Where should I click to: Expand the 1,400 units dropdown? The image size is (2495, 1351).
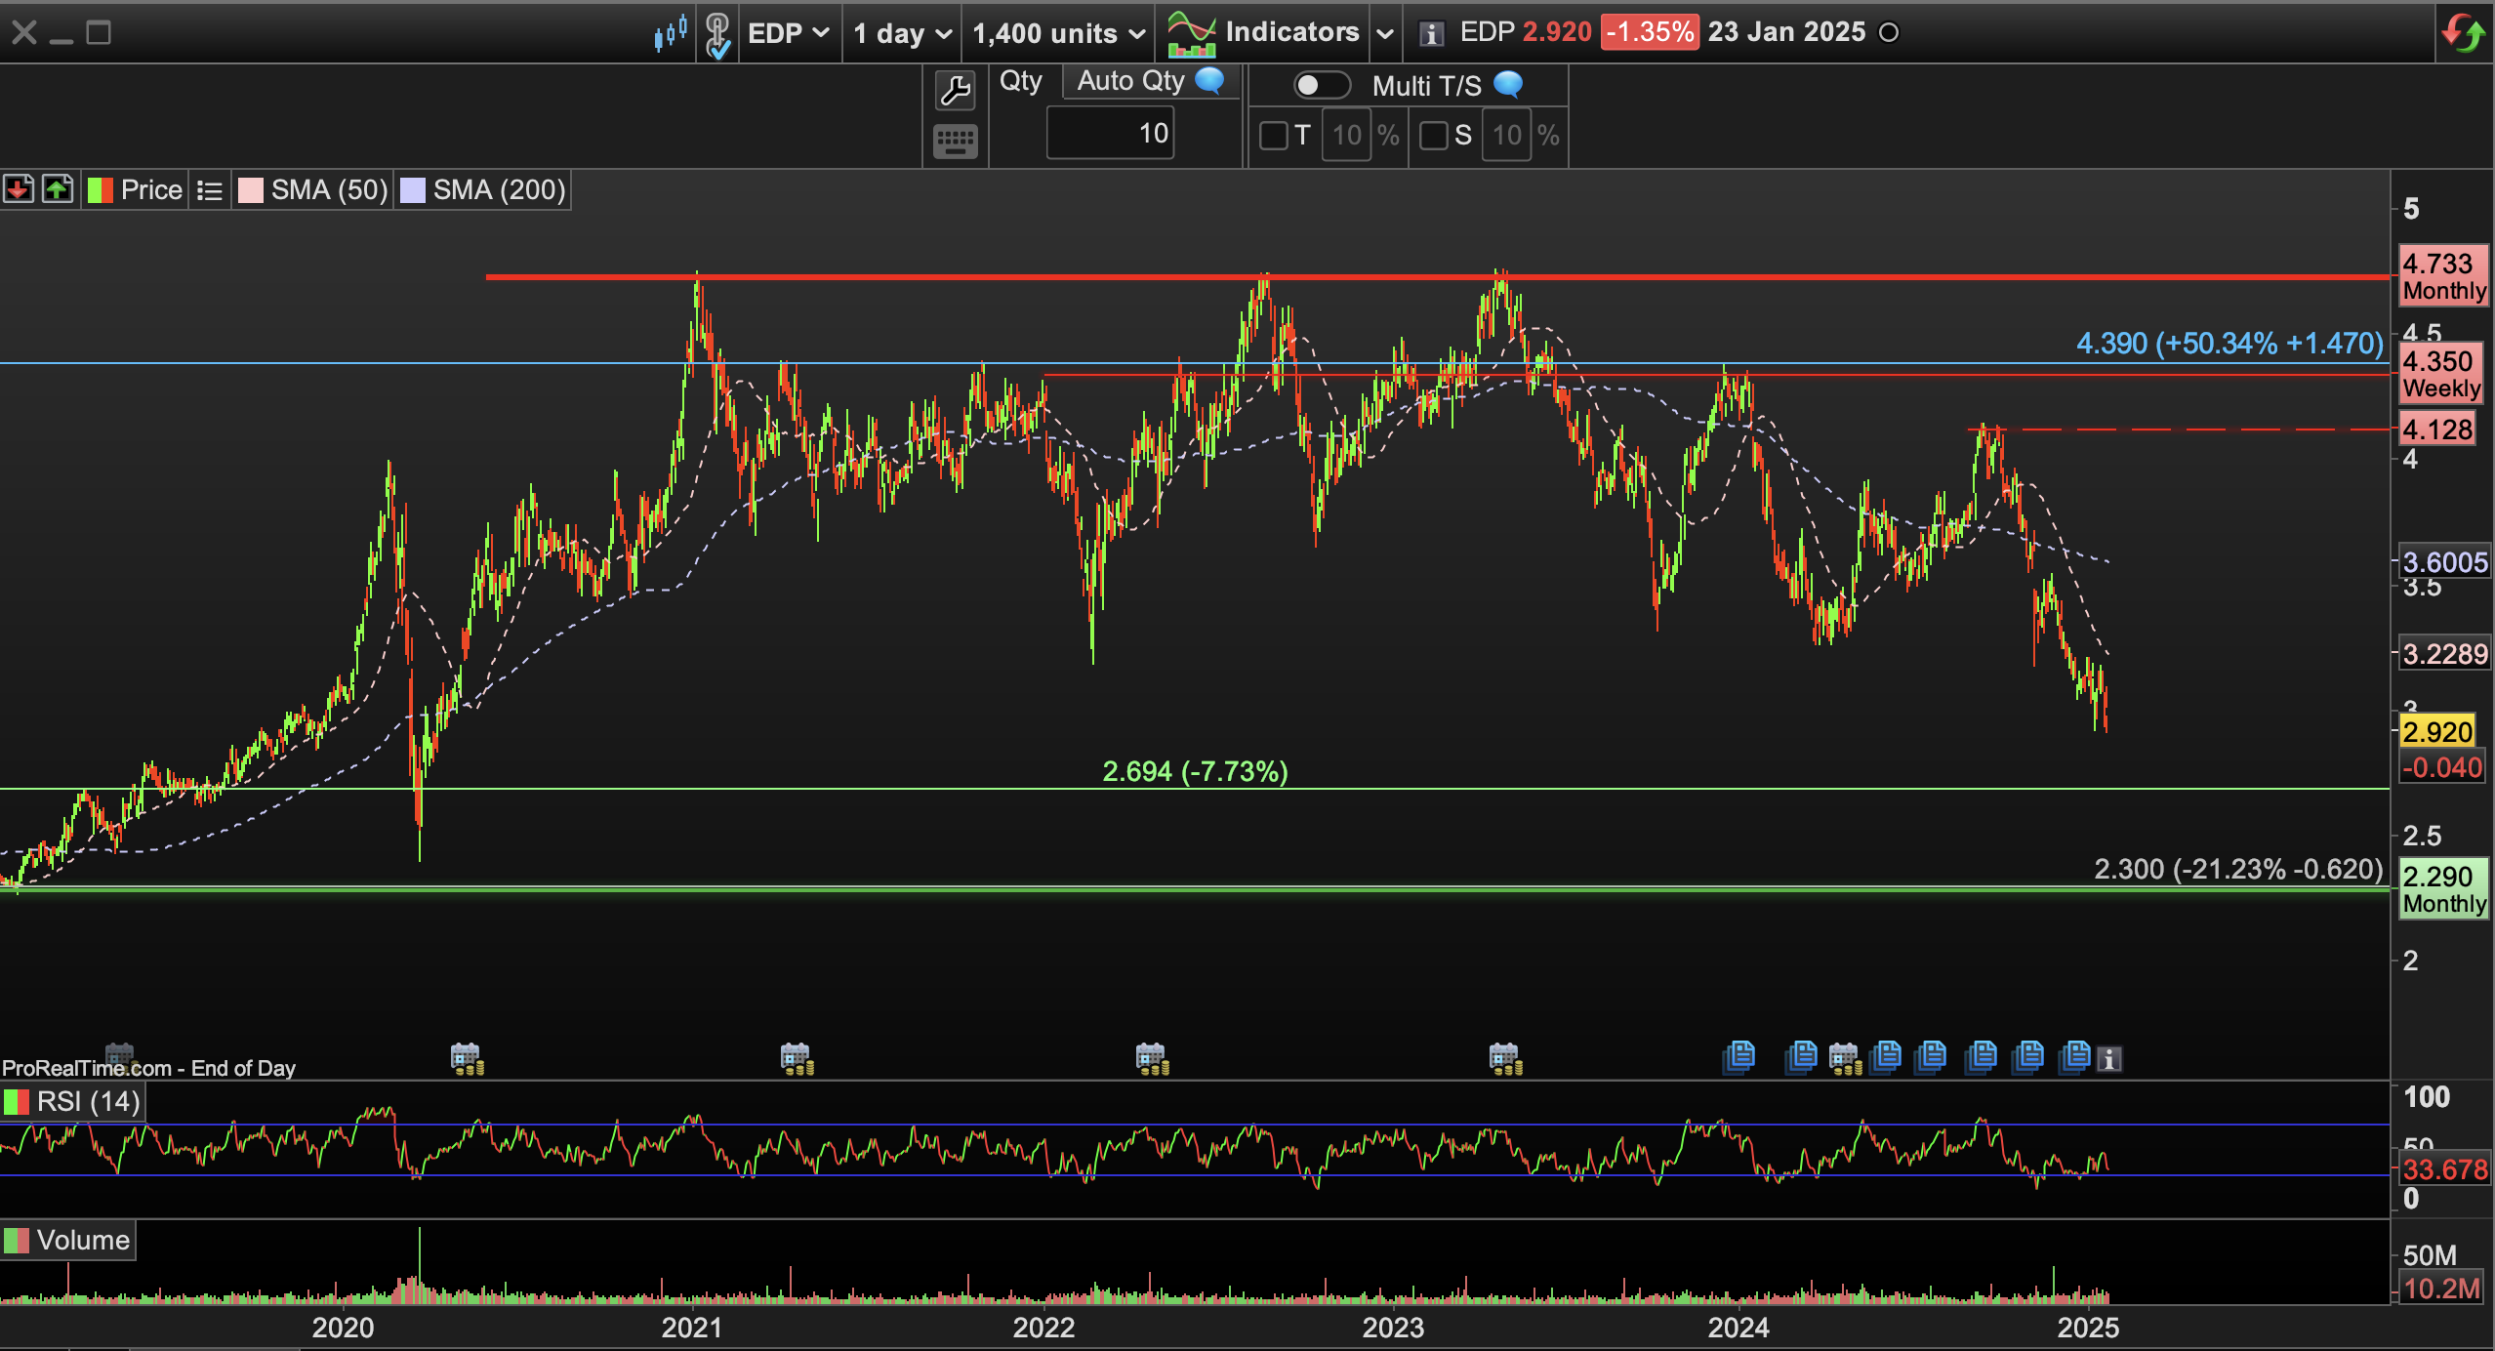(x=1058, y=33)
